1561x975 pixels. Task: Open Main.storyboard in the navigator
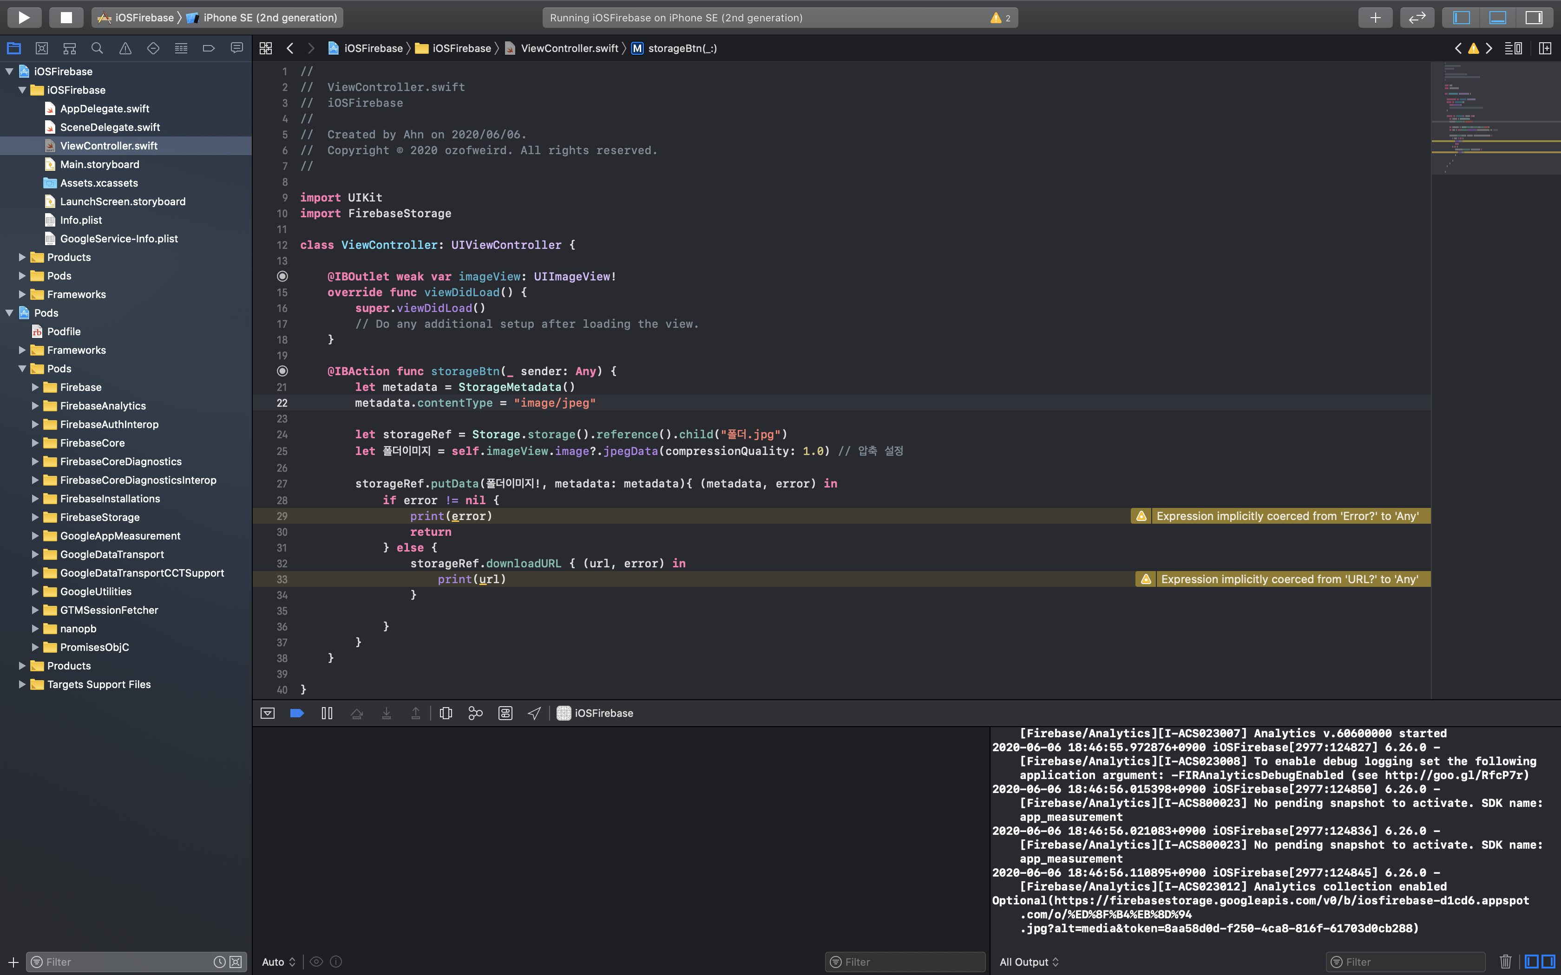pyautogui.click(x=99, y=164)
